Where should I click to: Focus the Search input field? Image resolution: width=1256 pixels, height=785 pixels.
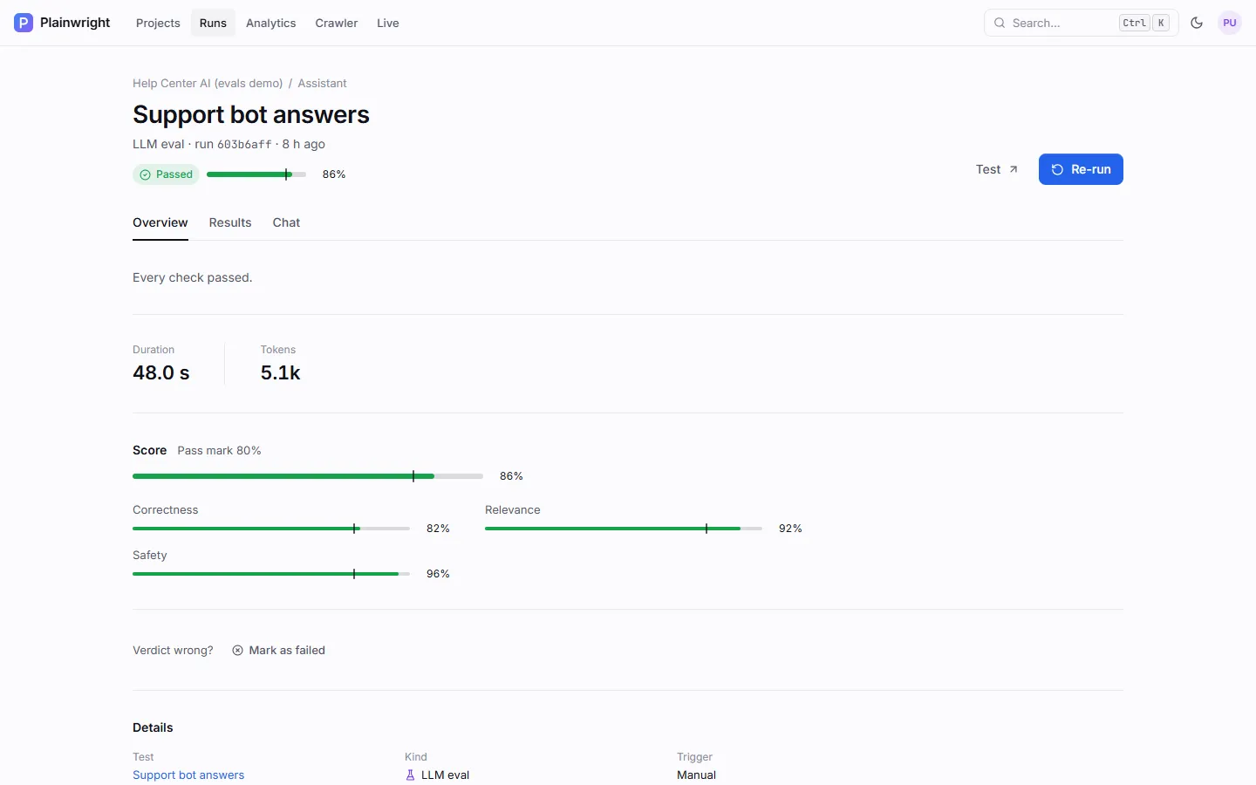(1082, 23)
